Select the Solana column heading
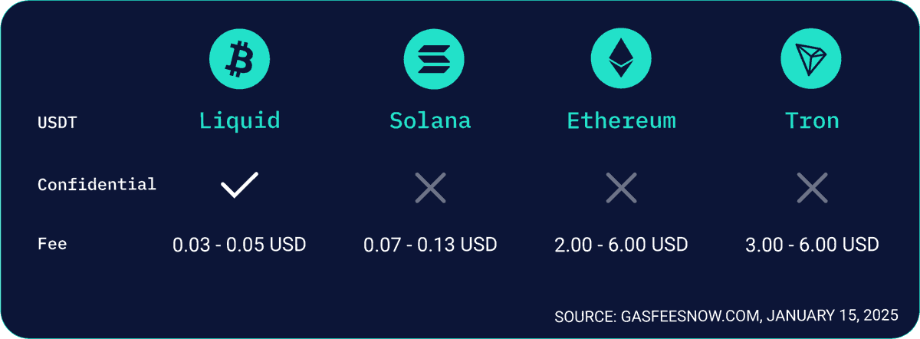The width and height of the screenshot is (920, 339). pos(430,120)
